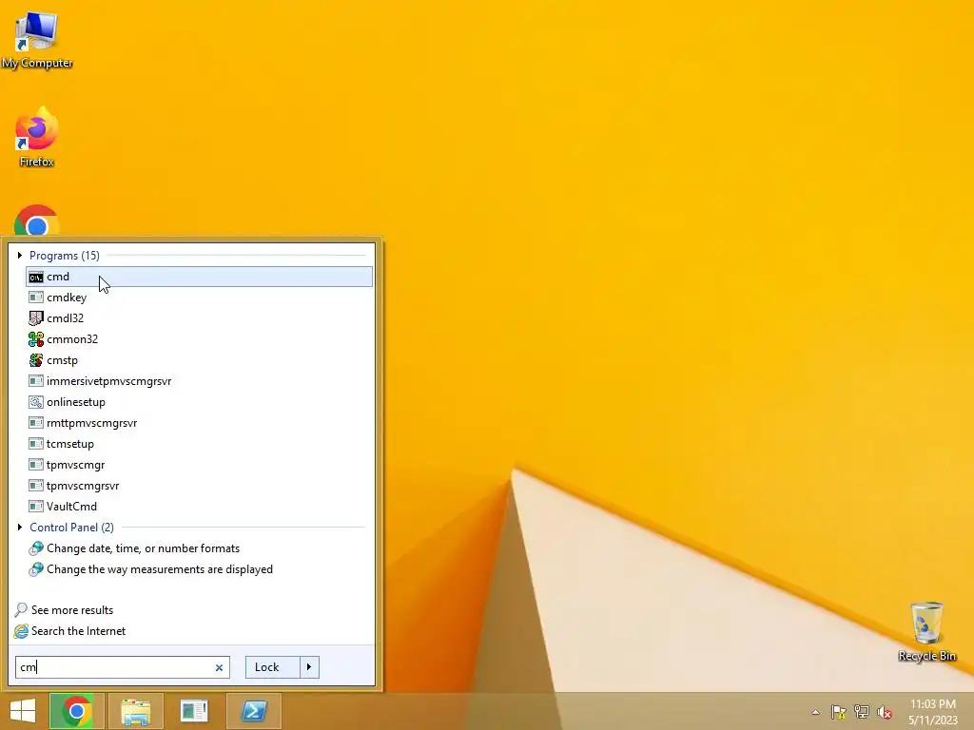Open rmttpmvscmgrsvr result
The width and height of the screenshot is (974, 730).
pos(199,423)
